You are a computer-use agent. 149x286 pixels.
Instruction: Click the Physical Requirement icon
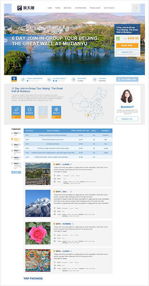click(23, 79)
